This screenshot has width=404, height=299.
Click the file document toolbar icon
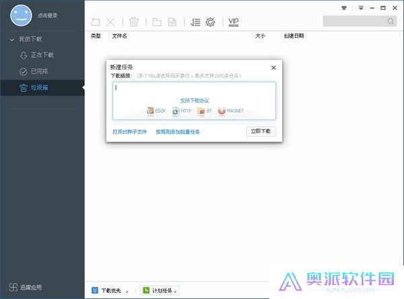pyautogui.click(x=172, y=22)
